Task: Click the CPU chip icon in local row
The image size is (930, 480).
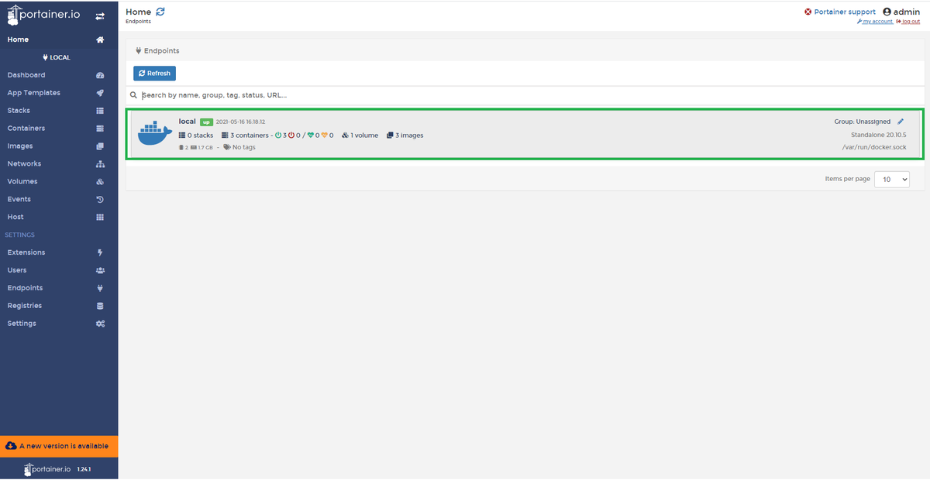Action: point(181,147)
